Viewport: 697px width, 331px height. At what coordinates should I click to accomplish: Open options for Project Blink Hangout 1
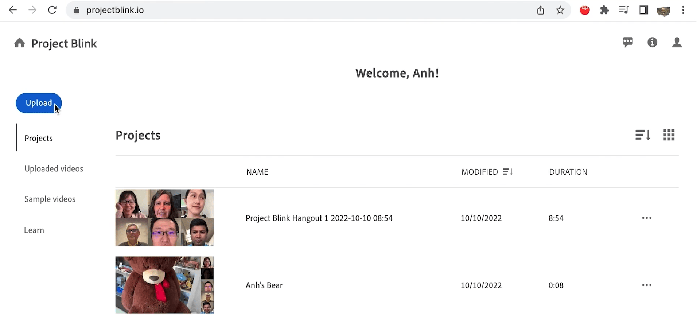646,218
